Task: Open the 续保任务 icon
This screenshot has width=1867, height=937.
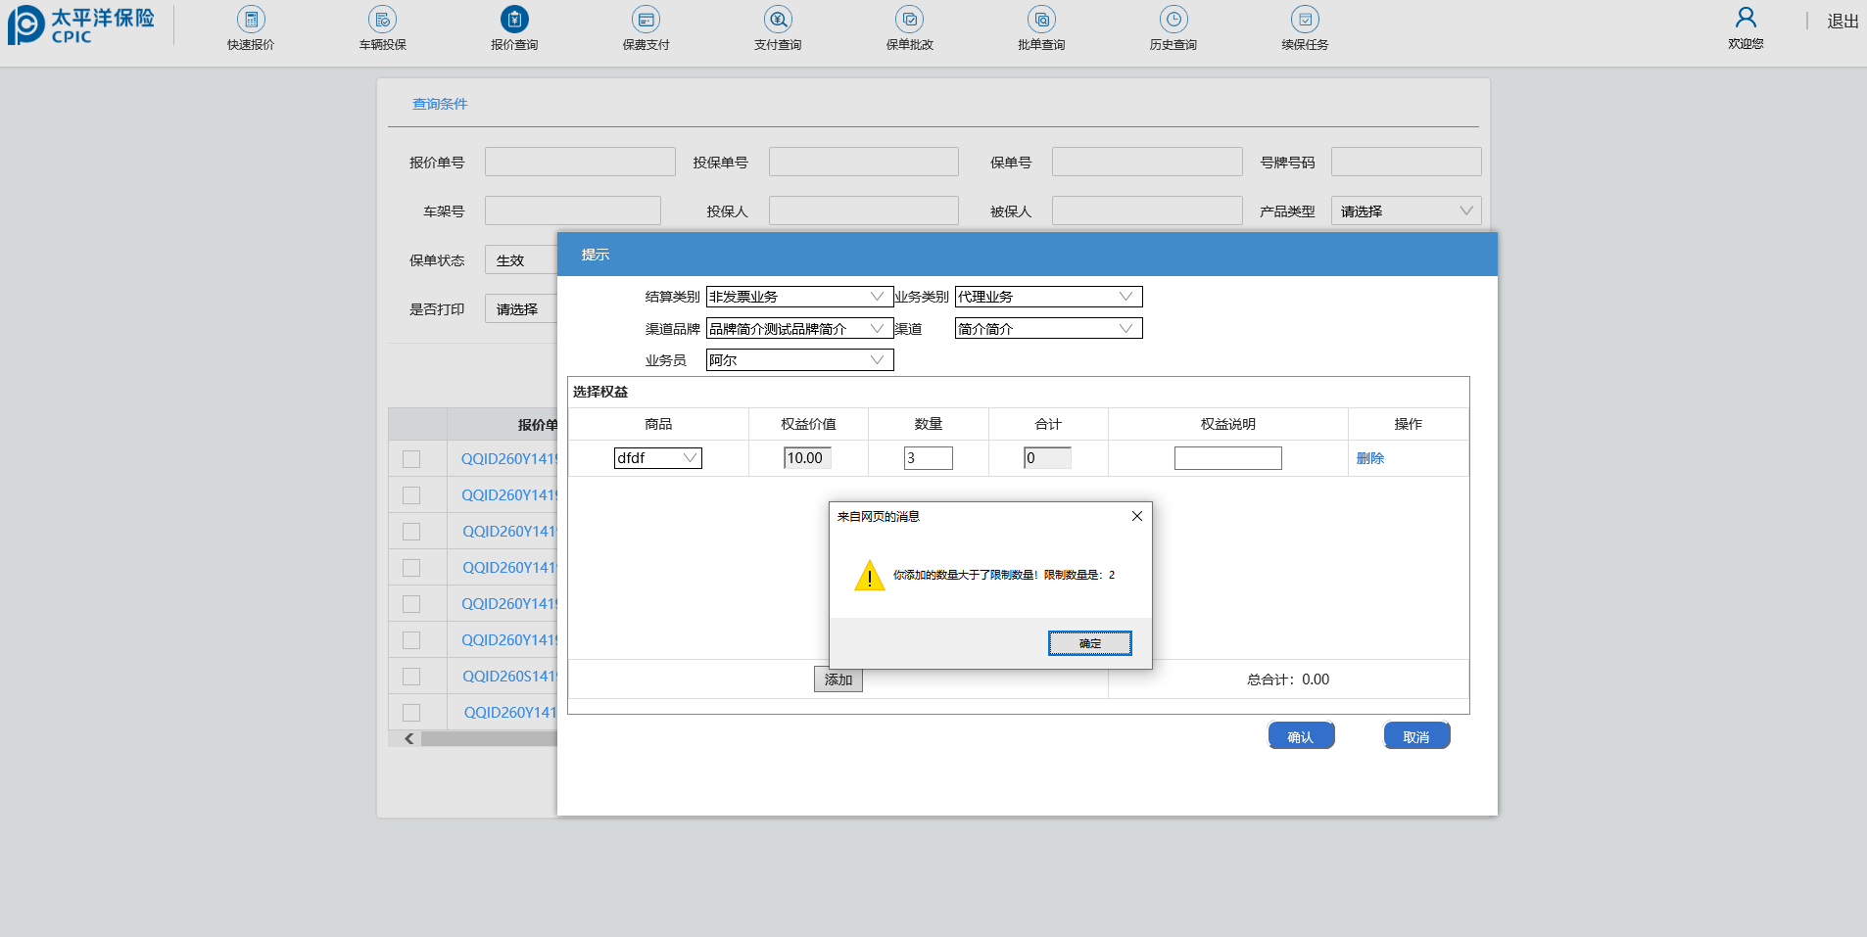Action: [1305, 20]
